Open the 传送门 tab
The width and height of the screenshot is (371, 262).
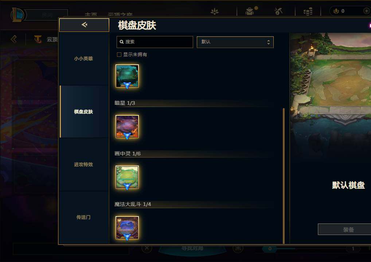83,217
